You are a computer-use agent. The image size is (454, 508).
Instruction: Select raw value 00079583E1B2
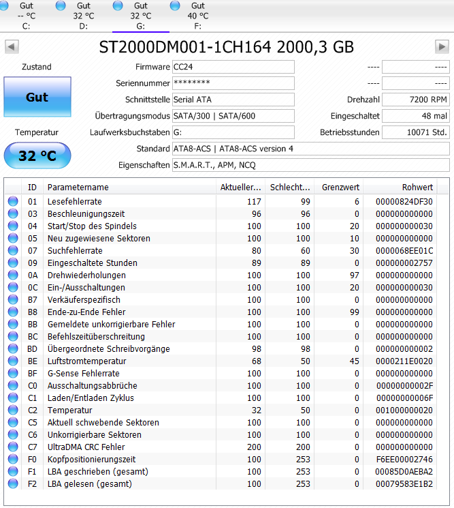coord(404,483)
